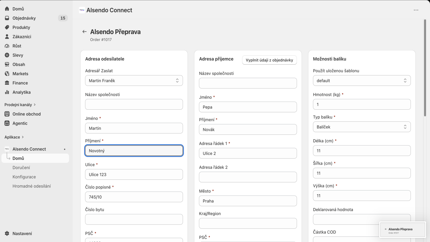This screenshot has width=430, height=242.
Task: Click the Produkty tag icon
Action: click(7, 27)
